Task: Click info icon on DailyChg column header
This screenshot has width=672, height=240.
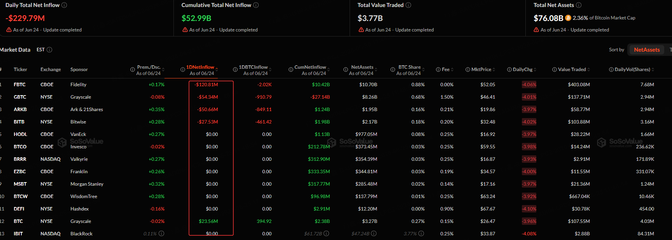Action: (x=509, y=70)
